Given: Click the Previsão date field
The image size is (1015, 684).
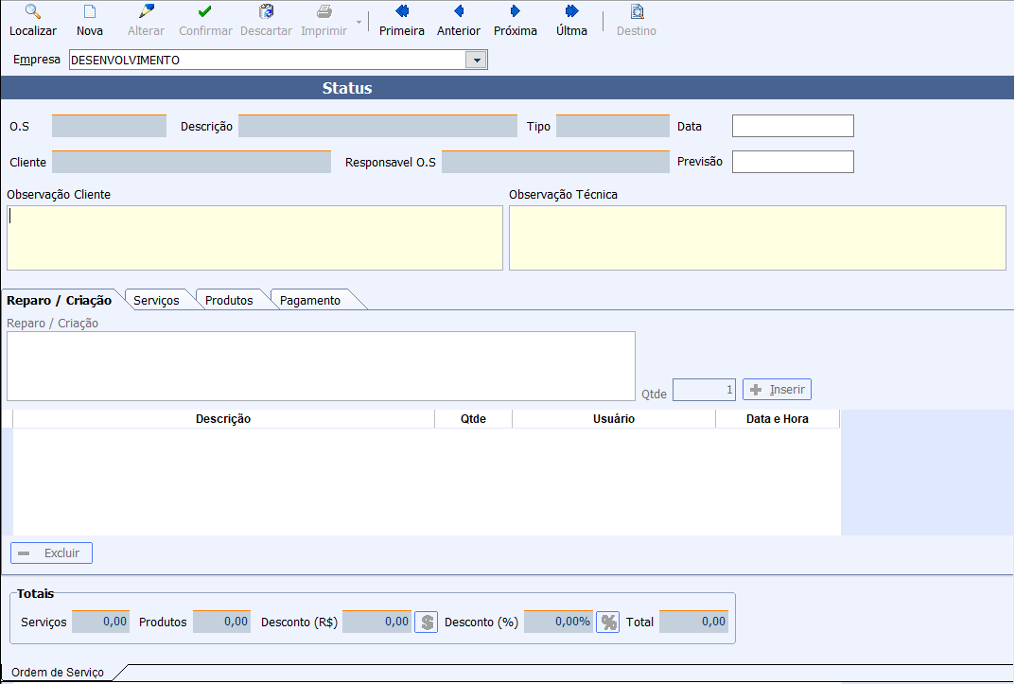Looking at the screenshot, I should click(x=793, y=162).
